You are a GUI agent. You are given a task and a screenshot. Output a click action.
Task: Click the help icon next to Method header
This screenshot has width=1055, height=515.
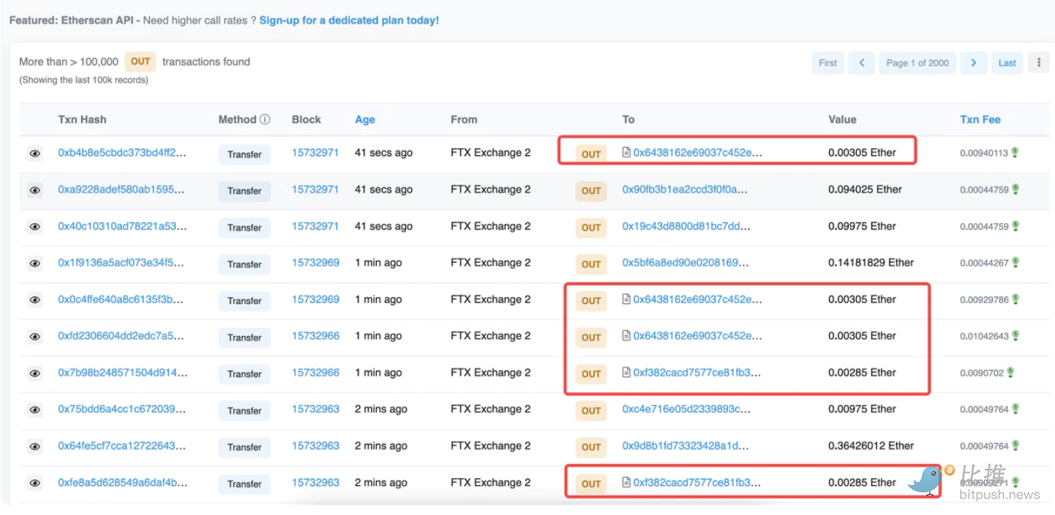point(265,120)
